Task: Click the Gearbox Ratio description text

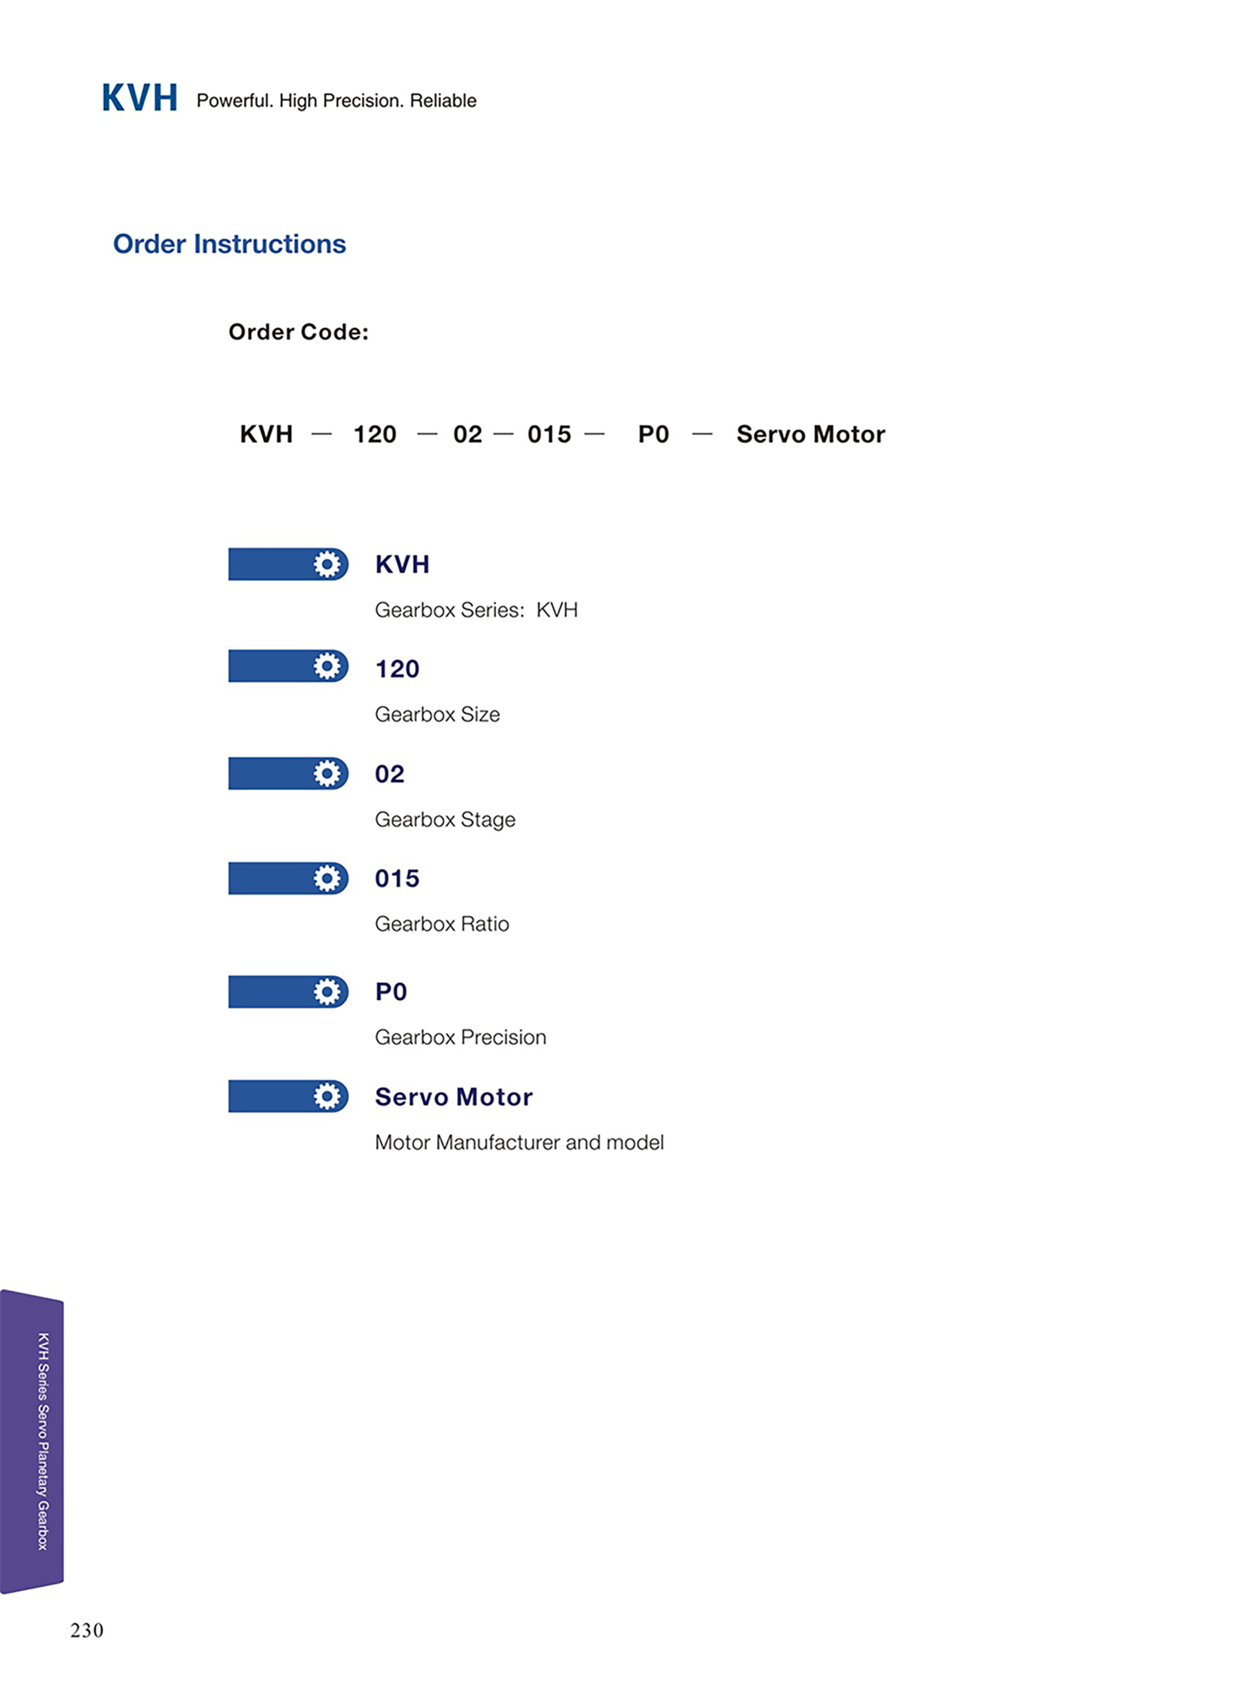Action: (442, 924)
